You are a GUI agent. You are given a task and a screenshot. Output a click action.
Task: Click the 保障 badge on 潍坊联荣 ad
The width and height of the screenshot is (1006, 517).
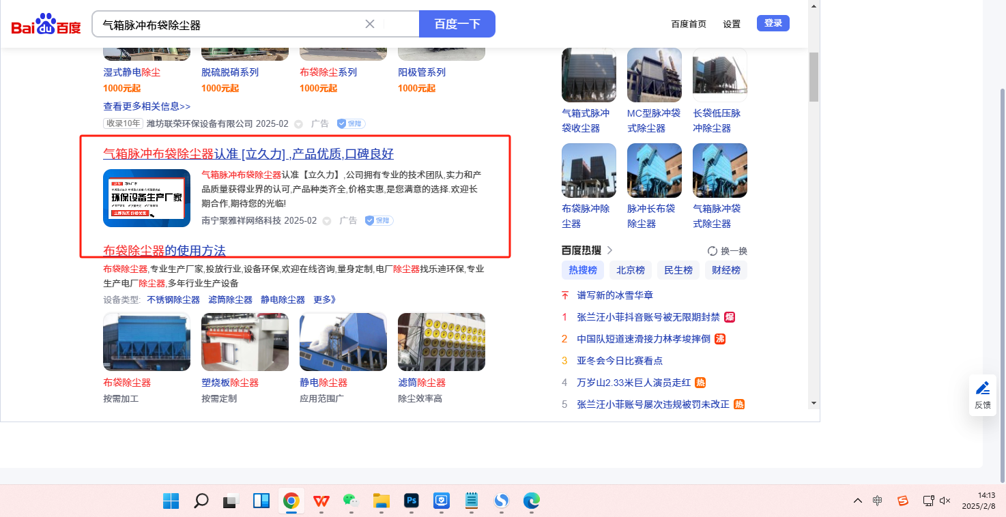pos(351,123)
